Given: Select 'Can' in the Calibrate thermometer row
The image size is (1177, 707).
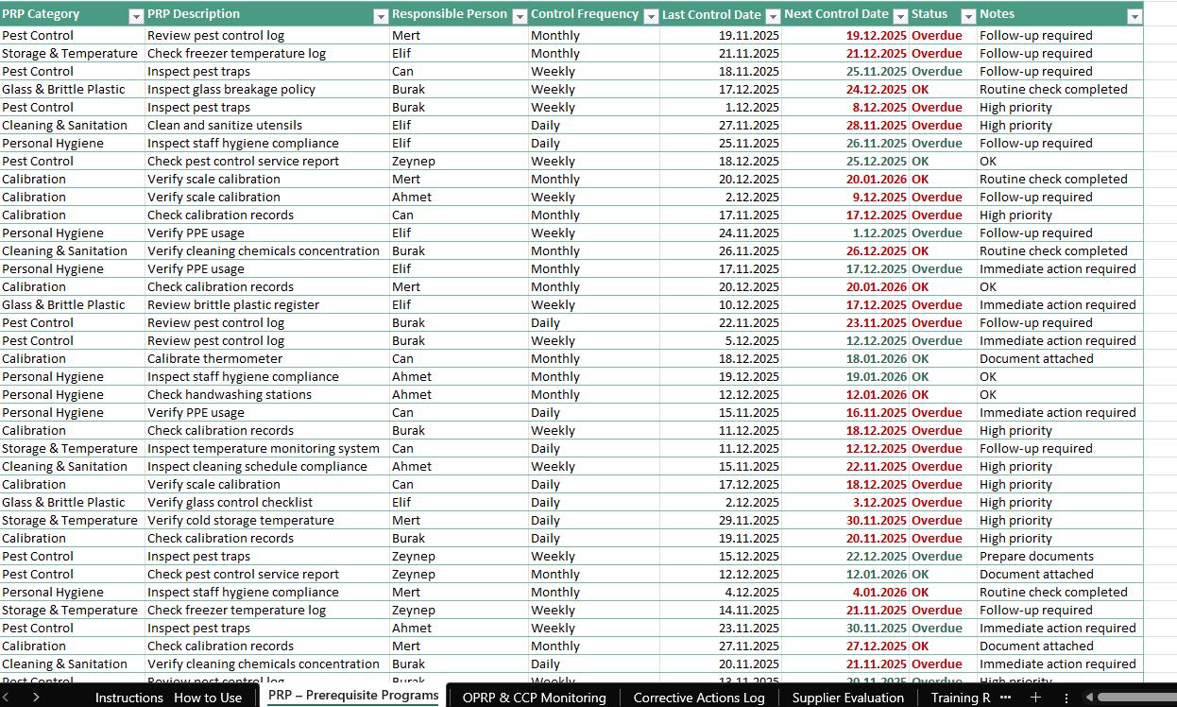Looking at the screenshot, I should [459, 358].
